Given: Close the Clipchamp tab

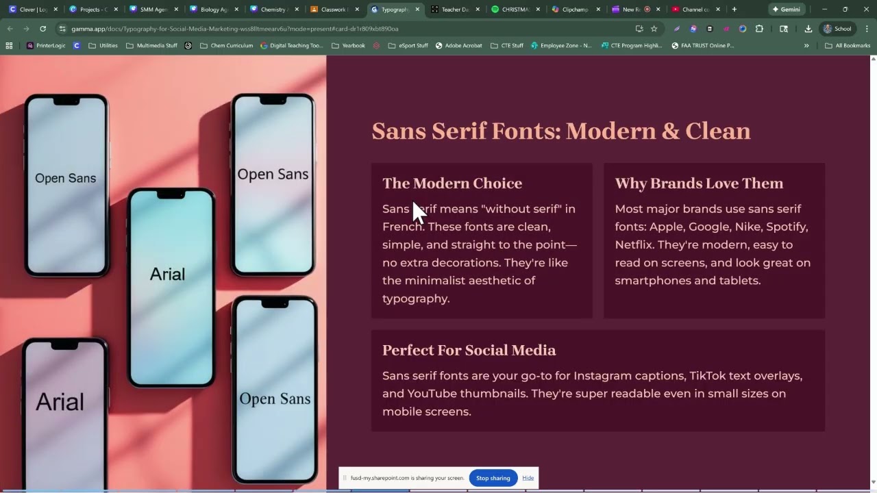Looking at the screenshot, I should click(x=598, y=10).
